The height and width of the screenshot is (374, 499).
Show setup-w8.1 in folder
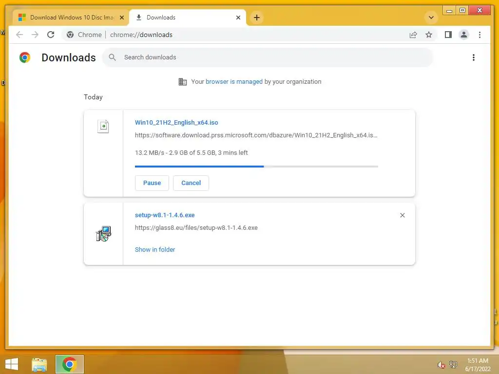[x=155, y=250]
